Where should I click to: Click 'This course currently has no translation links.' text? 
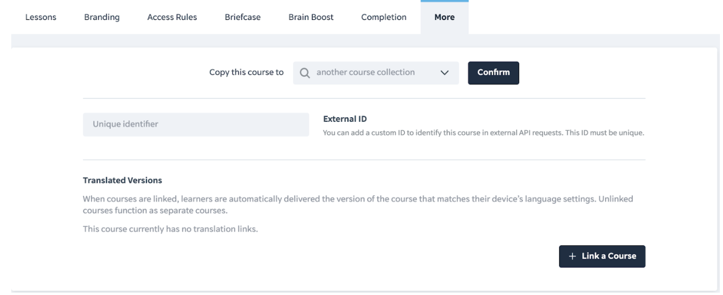[x=171, y=229]
